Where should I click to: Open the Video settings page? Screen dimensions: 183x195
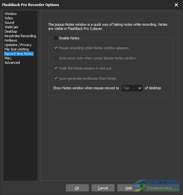tap(9, 18)
